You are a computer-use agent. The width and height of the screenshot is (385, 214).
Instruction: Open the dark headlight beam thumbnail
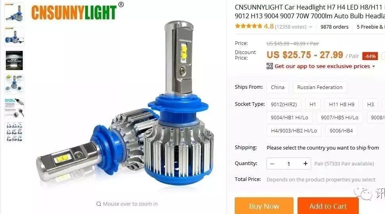coord(14,60)
